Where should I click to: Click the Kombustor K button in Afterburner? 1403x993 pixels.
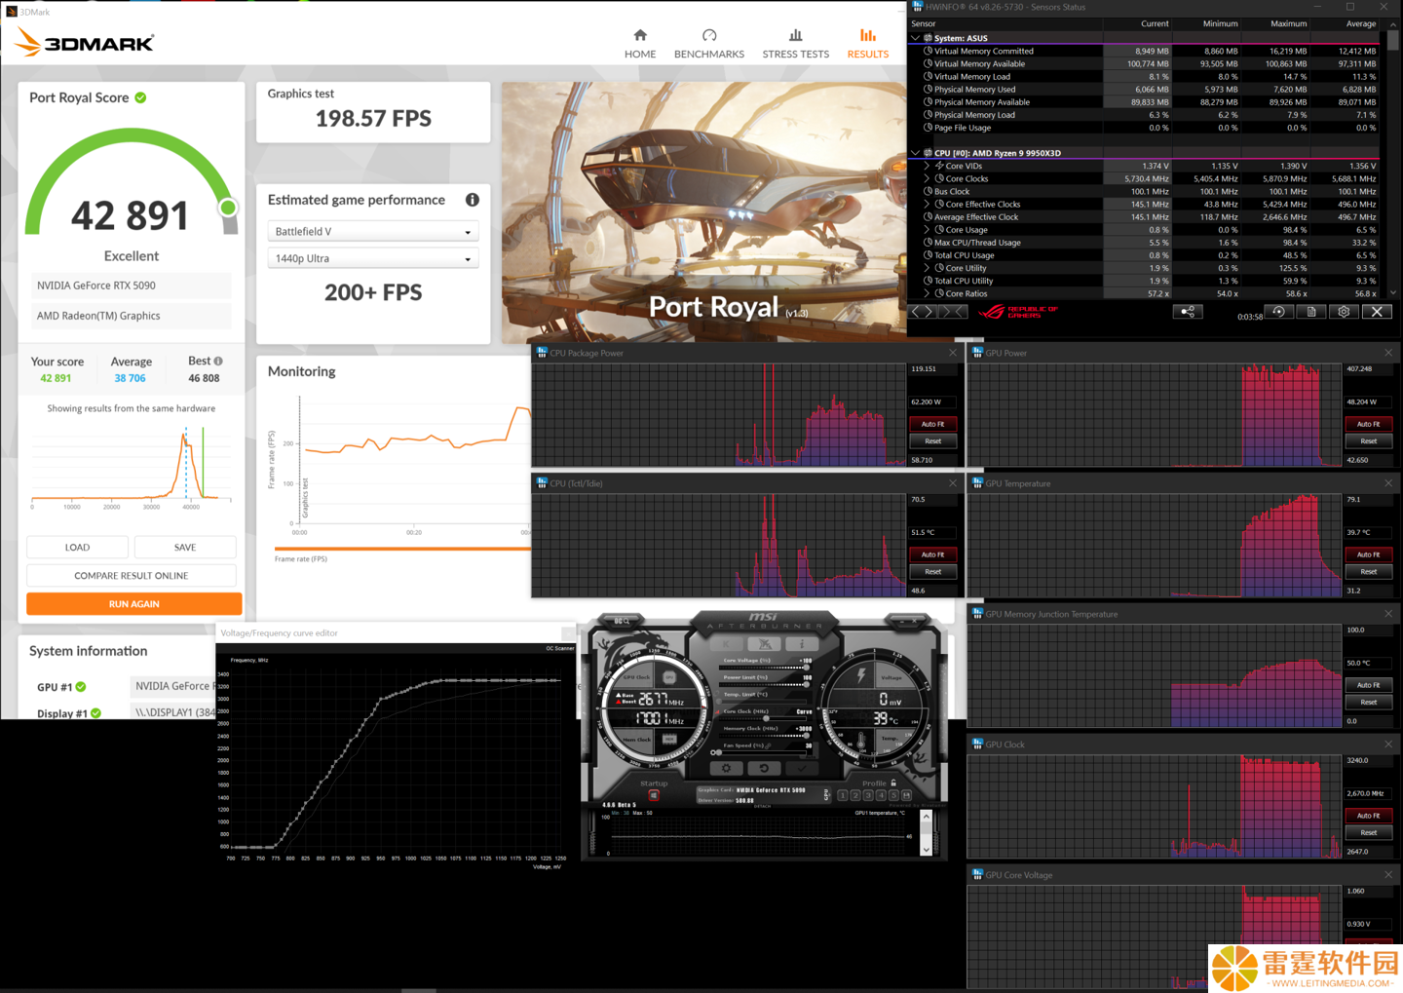[726, 643]
